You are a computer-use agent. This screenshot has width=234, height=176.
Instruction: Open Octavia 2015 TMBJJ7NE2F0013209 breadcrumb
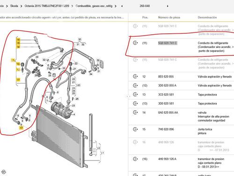point(47,6)
